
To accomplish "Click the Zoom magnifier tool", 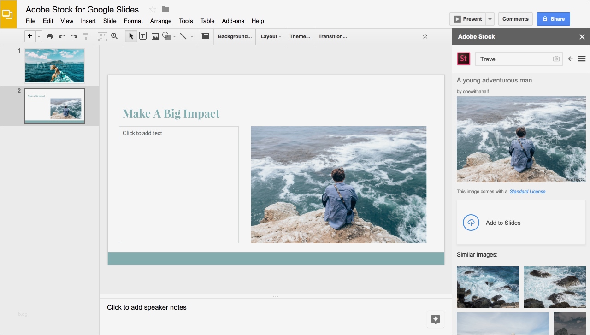I will (x=114, y=36).
